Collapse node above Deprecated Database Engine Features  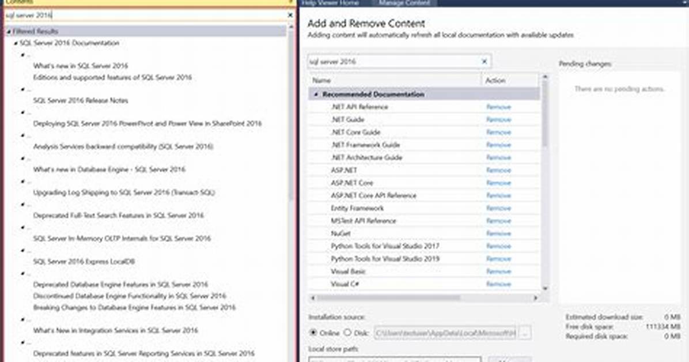tap(23, 273)
